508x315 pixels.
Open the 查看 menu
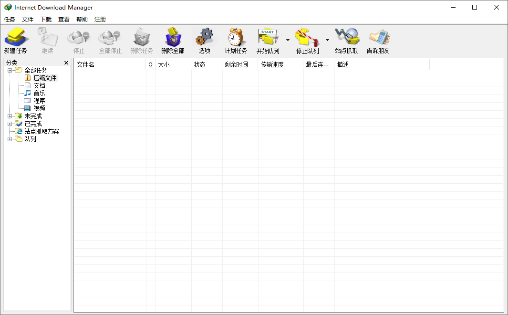64,20
